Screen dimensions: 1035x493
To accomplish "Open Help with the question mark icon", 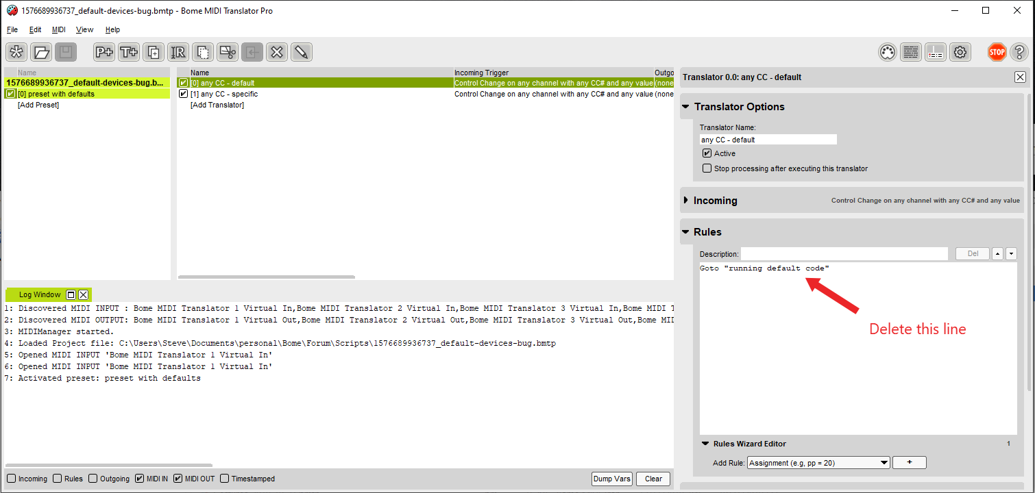I will pos(1019,51).
